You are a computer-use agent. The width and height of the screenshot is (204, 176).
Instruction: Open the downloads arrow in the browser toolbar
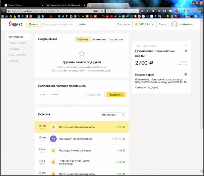point(147,11)
